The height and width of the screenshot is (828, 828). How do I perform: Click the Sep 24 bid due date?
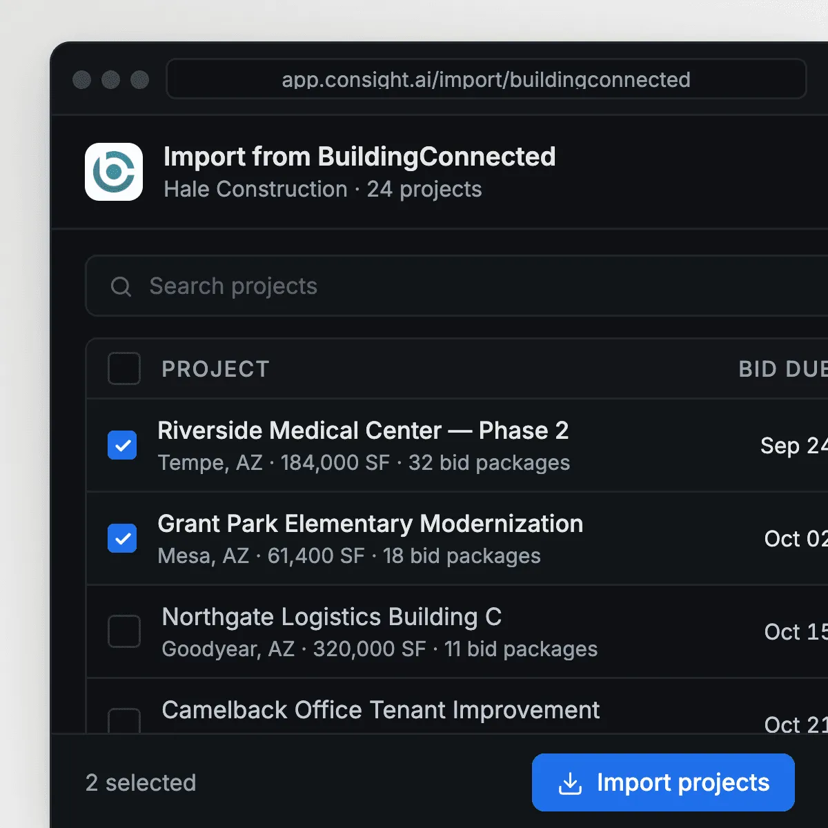794,446
